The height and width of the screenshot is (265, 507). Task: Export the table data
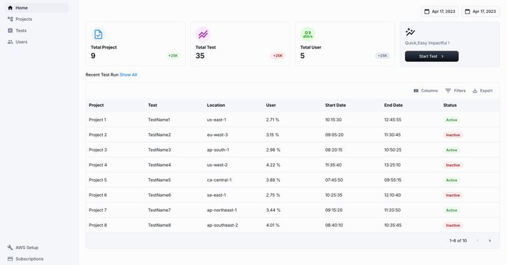click(x=482, y=90)
